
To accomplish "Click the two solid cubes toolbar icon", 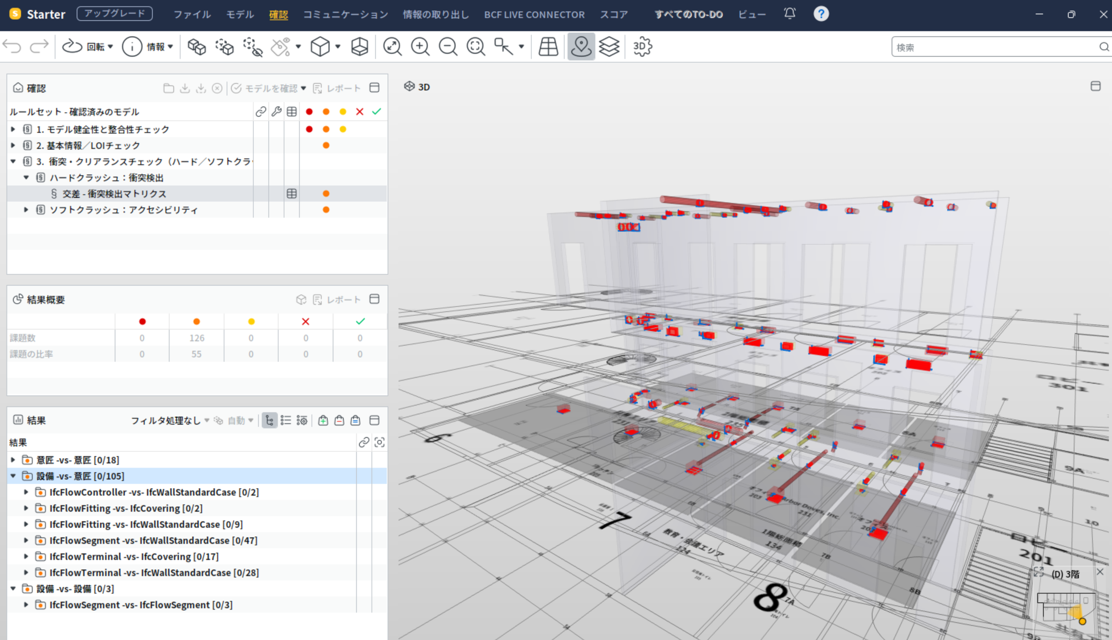I will (x=197, y=47).
